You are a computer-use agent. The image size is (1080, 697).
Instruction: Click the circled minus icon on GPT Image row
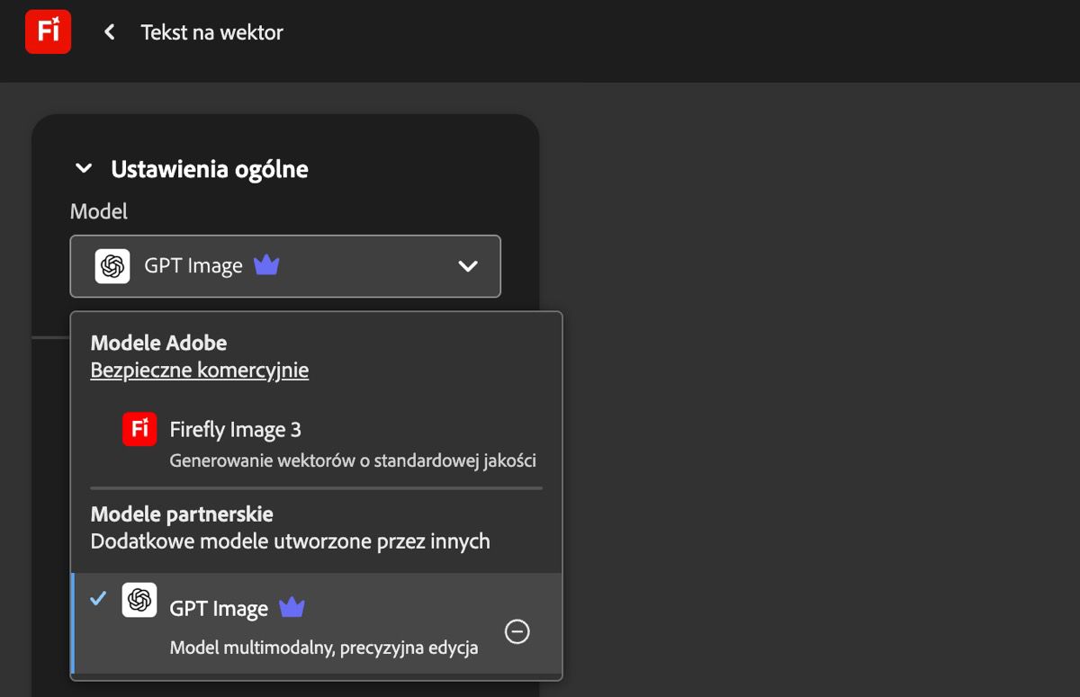click(x=517, y=632)
